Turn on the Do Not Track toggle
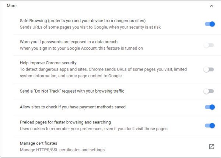The image size is (221, 158). point(208,91)
